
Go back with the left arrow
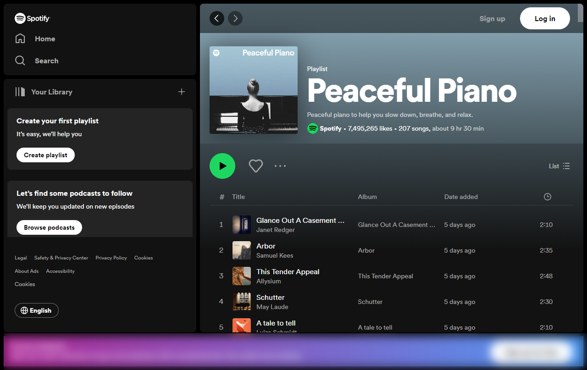[x=217, y=18]
